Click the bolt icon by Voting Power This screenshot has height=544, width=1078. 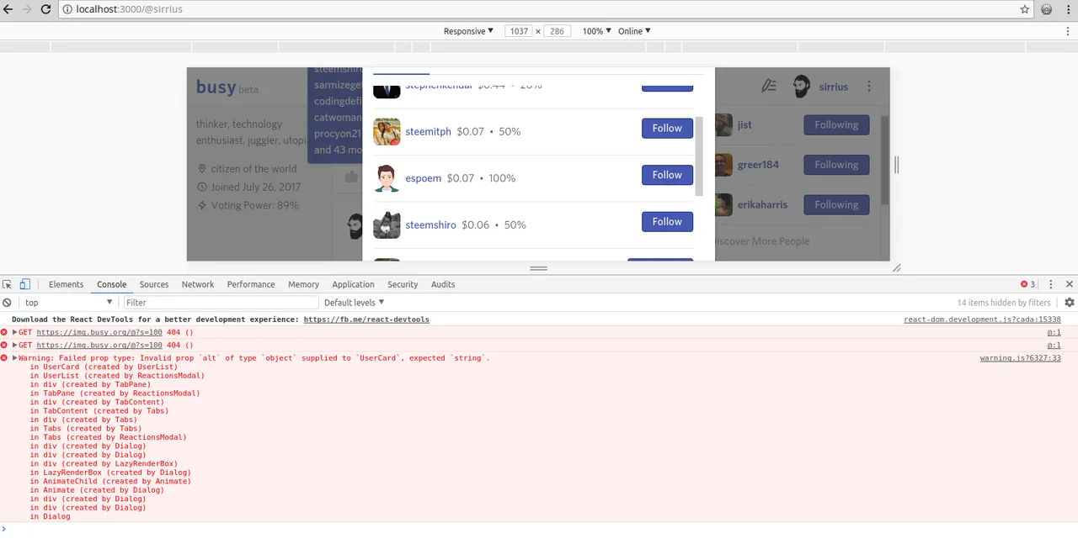[202, 205]
